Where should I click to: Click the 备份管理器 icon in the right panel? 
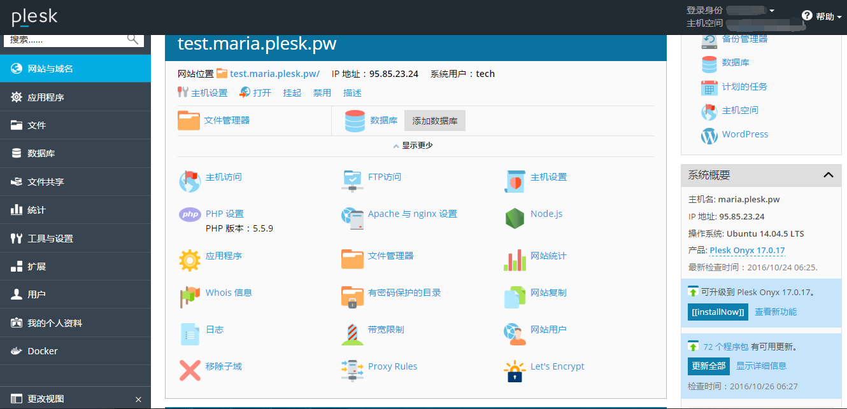point(709,41)
